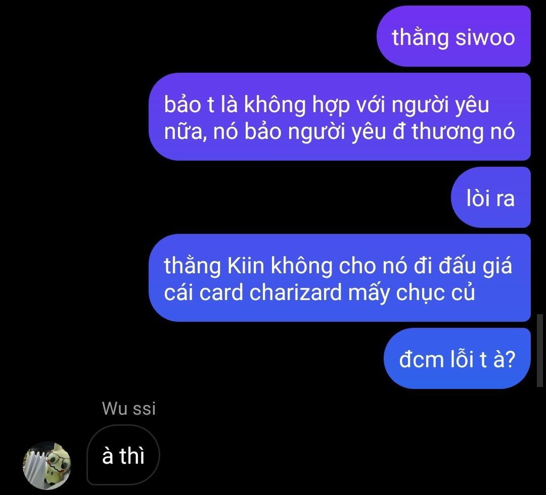Select the sender name Wu ssi
The height and width of the screenshot is (495, 546).
pos(128,409)
